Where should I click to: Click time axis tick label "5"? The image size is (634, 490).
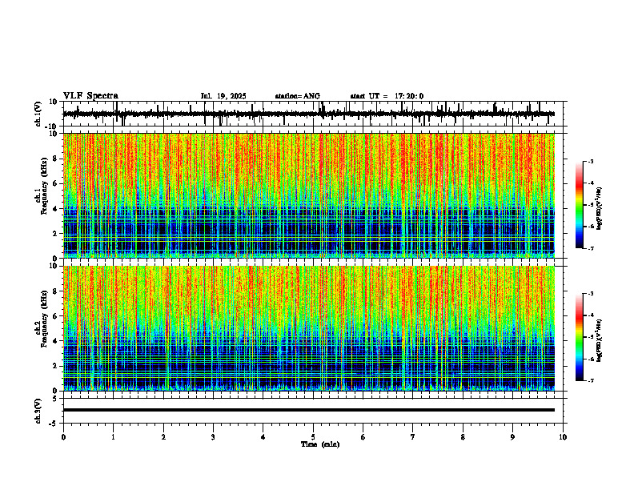point(313,437)
